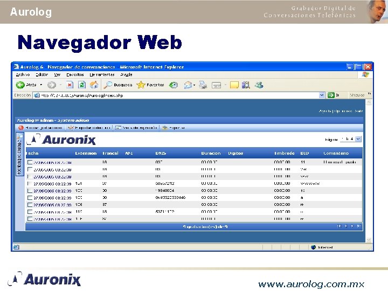388x291 pixels.
Task: Print the page with the printer icon
Action: (203, 85)
